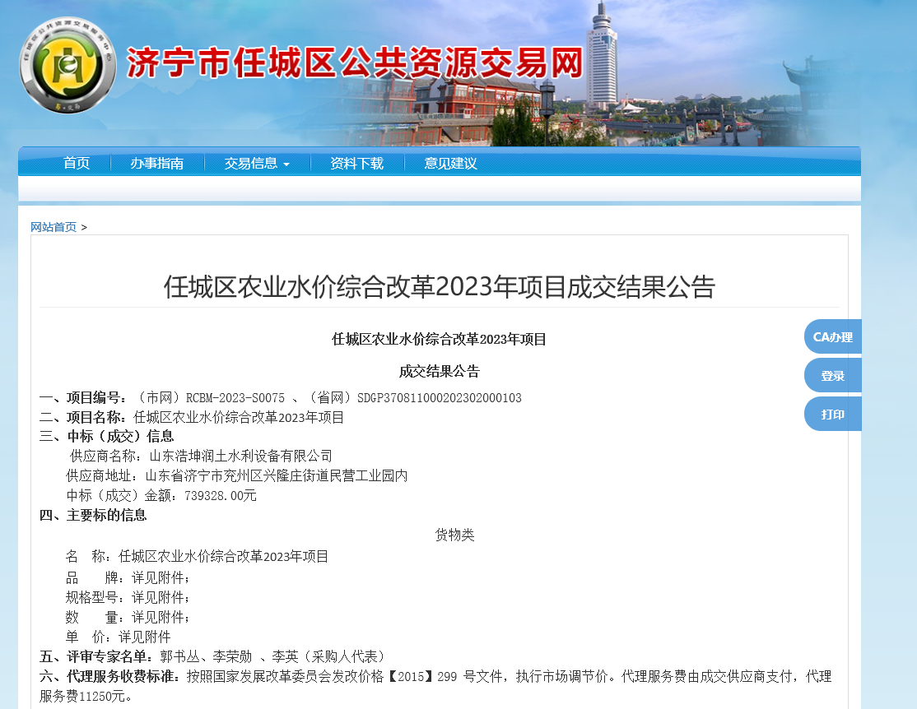
Task: Select the 意见建议 navigation item
Action: point(450,164)
